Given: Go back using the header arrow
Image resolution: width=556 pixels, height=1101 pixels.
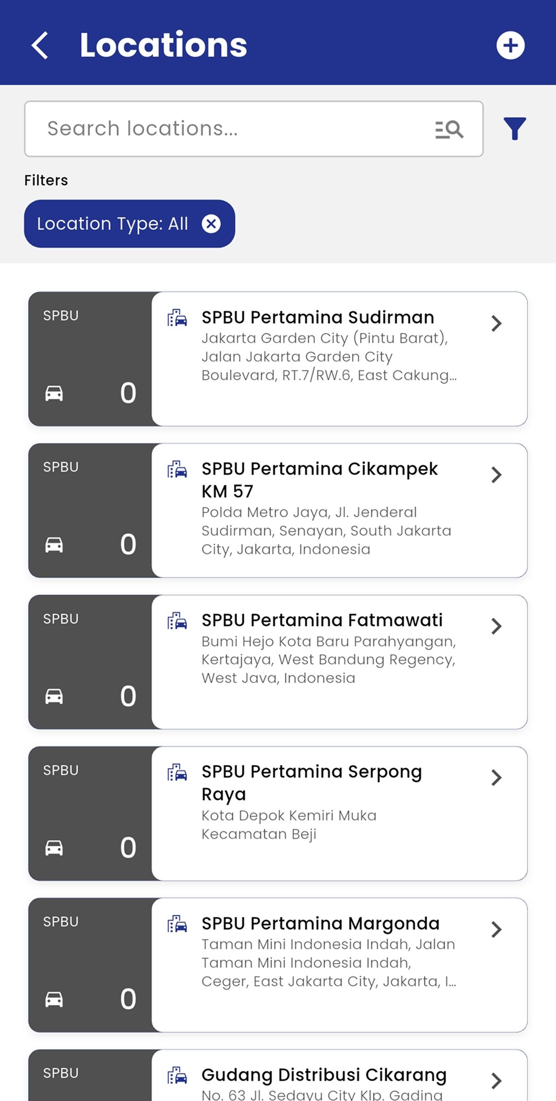Looking at the screenshot, I should (40, 45).
